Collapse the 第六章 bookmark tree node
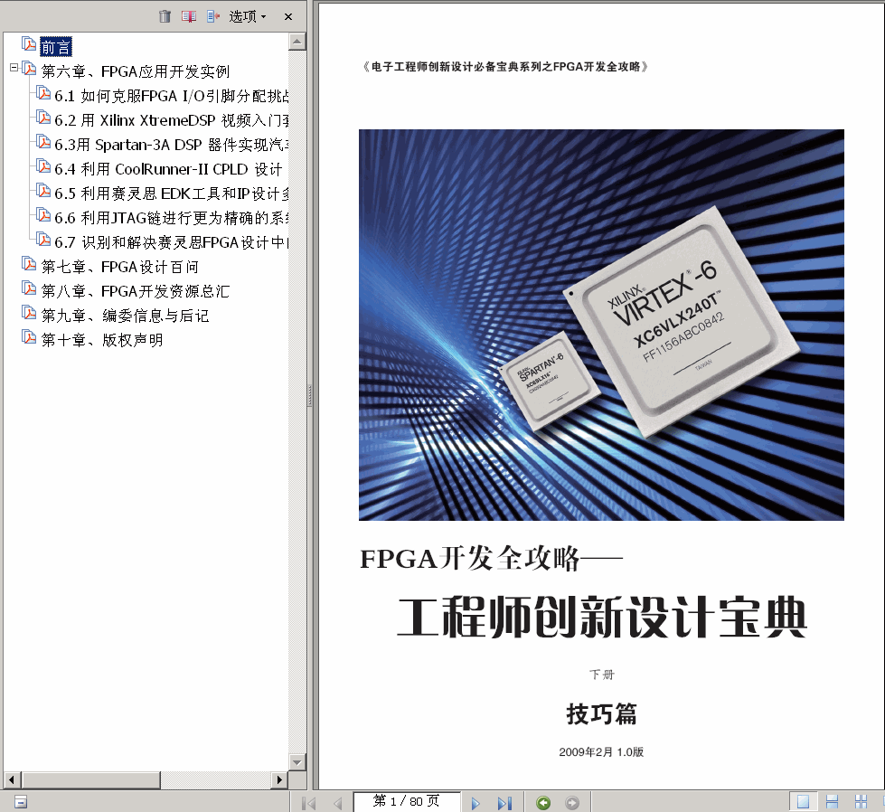The width and height of the screenshot is (885, 812). (x=14, y=68)
